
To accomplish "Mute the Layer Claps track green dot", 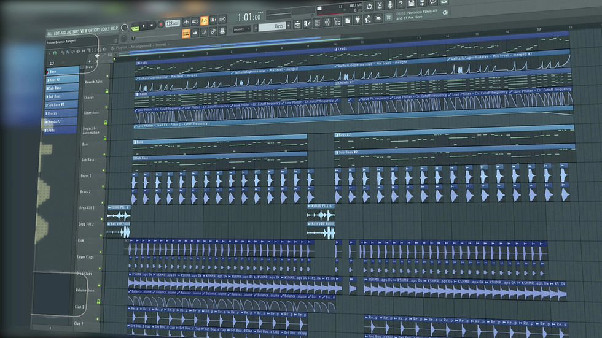I will point(100,268).
